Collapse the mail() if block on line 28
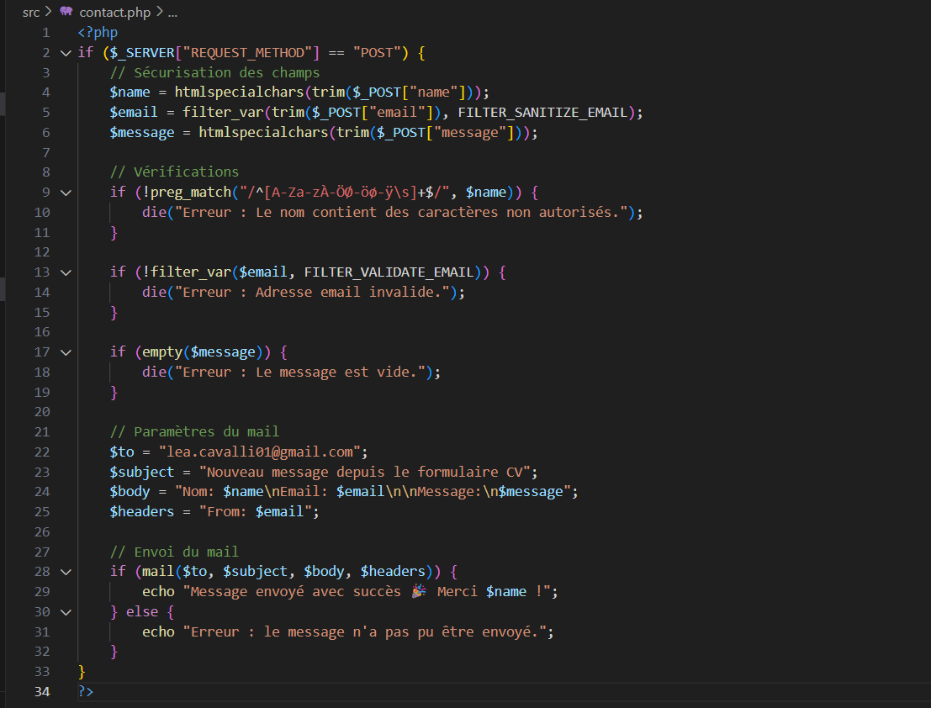Viewport: 931px width, 708px height. point(66,572)
